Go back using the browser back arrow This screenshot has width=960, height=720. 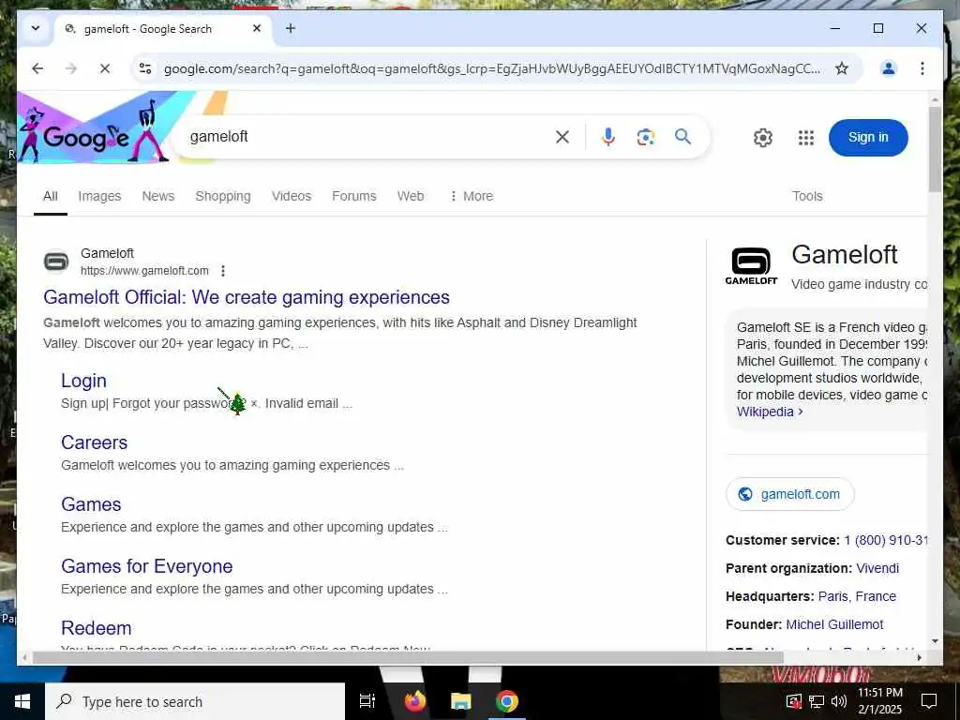click(37, 67)
